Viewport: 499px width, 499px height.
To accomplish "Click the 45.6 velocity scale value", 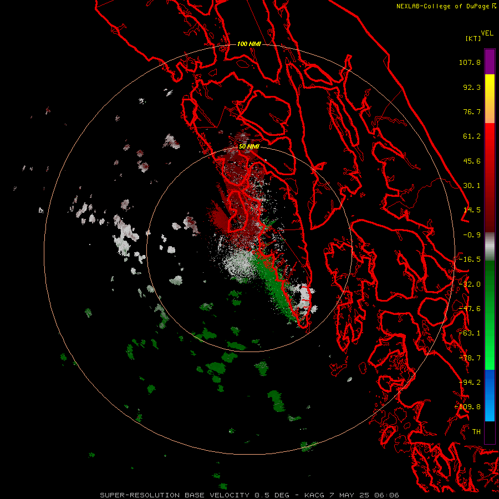I will coord(472,161).
